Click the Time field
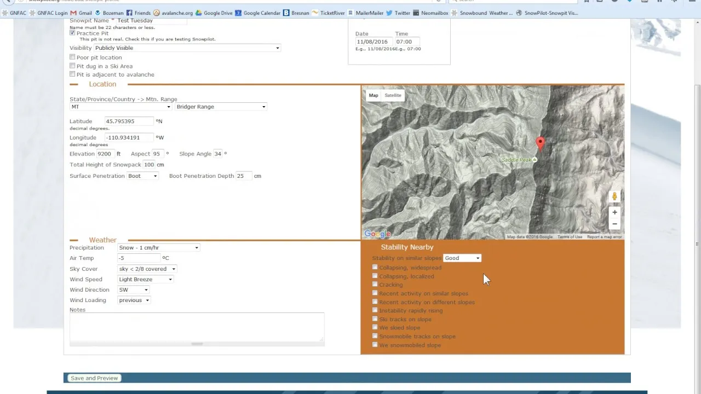Screen dimensions: 701x394 click(x=407, y=42)
